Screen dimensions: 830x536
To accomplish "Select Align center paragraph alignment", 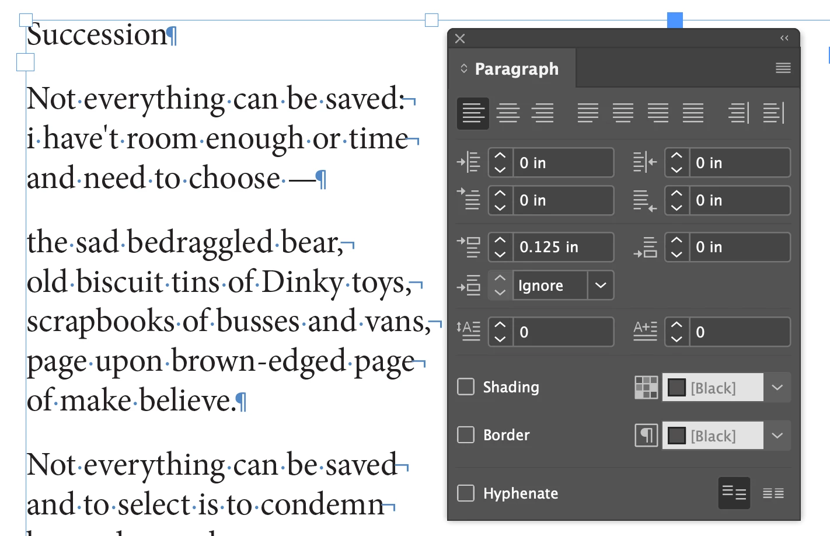I will click(508, 113).
